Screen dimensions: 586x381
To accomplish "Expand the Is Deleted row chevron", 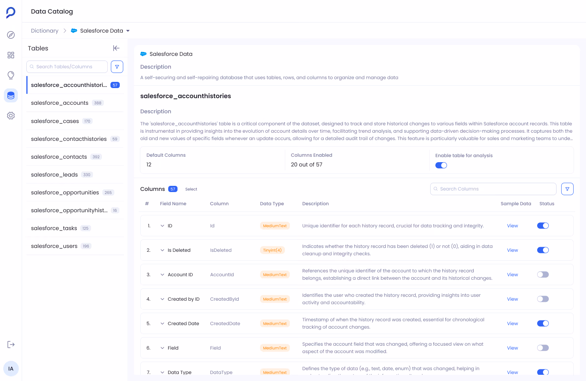I will pos(162,250).
